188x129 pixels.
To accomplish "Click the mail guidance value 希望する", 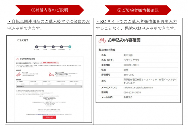I will click(x=128, y=97).
